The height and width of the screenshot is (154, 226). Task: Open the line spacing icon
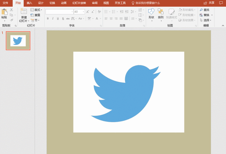[x=132, y=12]
